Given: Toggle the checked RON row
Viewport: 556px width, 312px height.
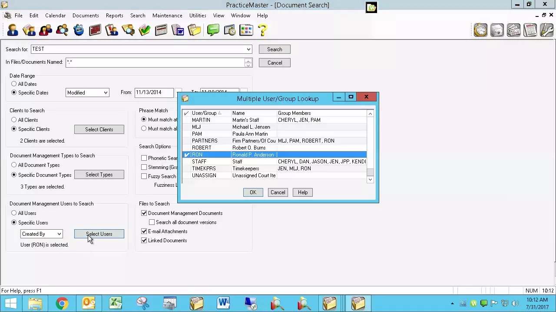Looking at the screenshot, I should (275, 155).
